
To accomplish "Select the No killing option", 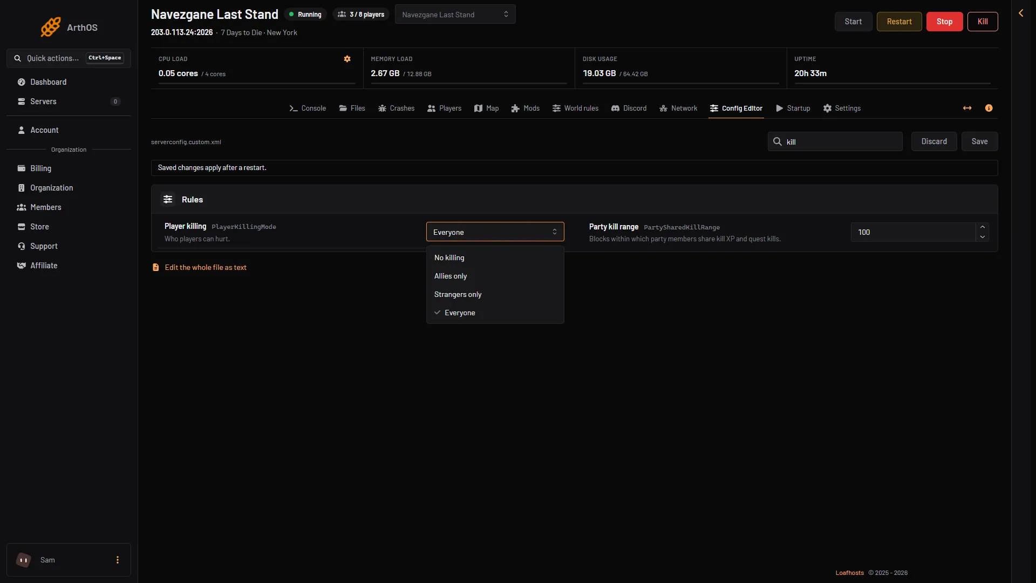I will [495, 257].
